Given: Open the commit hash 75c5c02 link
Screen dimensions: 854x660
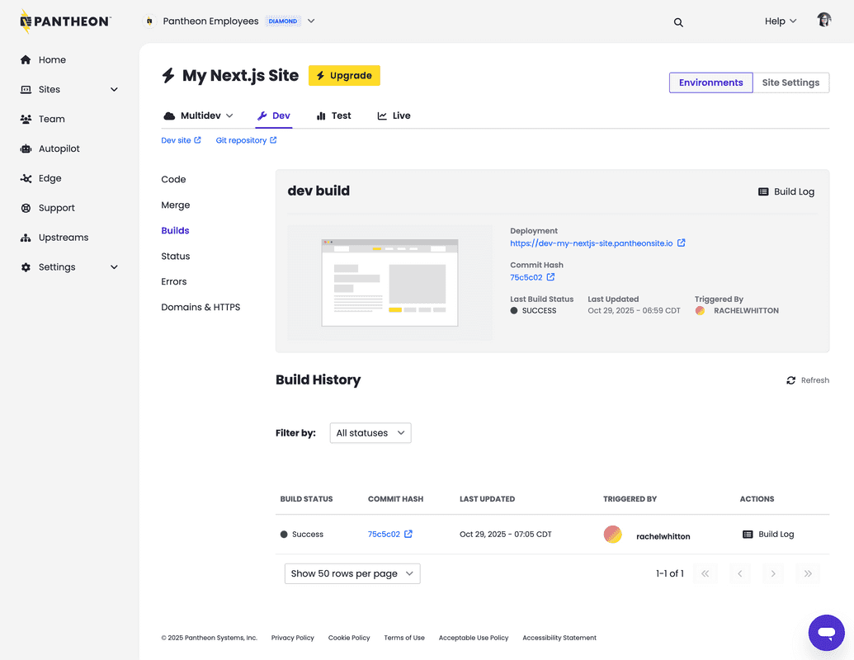Looking at the screenshot, I should pyautogui.click(x=385, y=534).
